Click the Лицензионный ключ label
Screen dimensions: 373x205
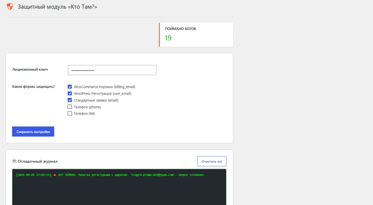point(30,69)
